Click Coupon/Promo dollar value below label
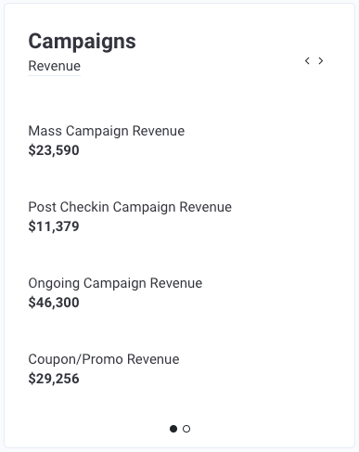This screenshot has width=359, height=452. (54, 379)
